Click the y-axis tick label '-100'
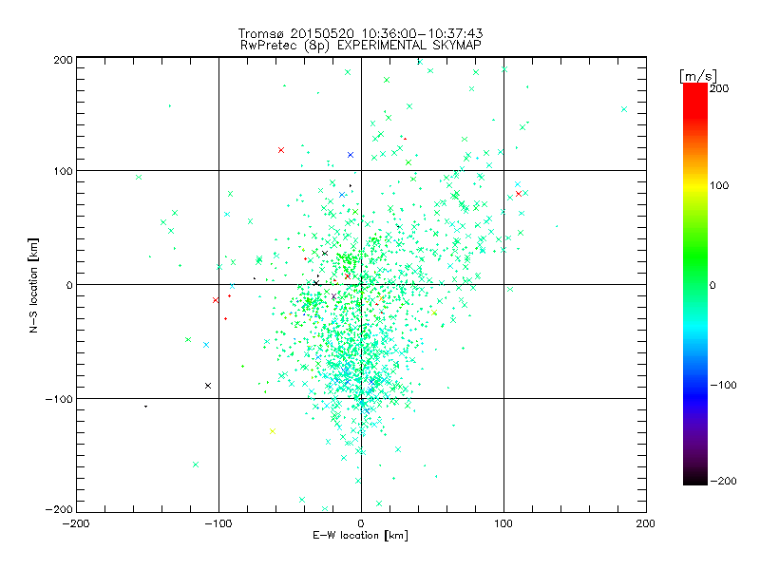Screen dimensions: 760x570 tap(59, 399)
